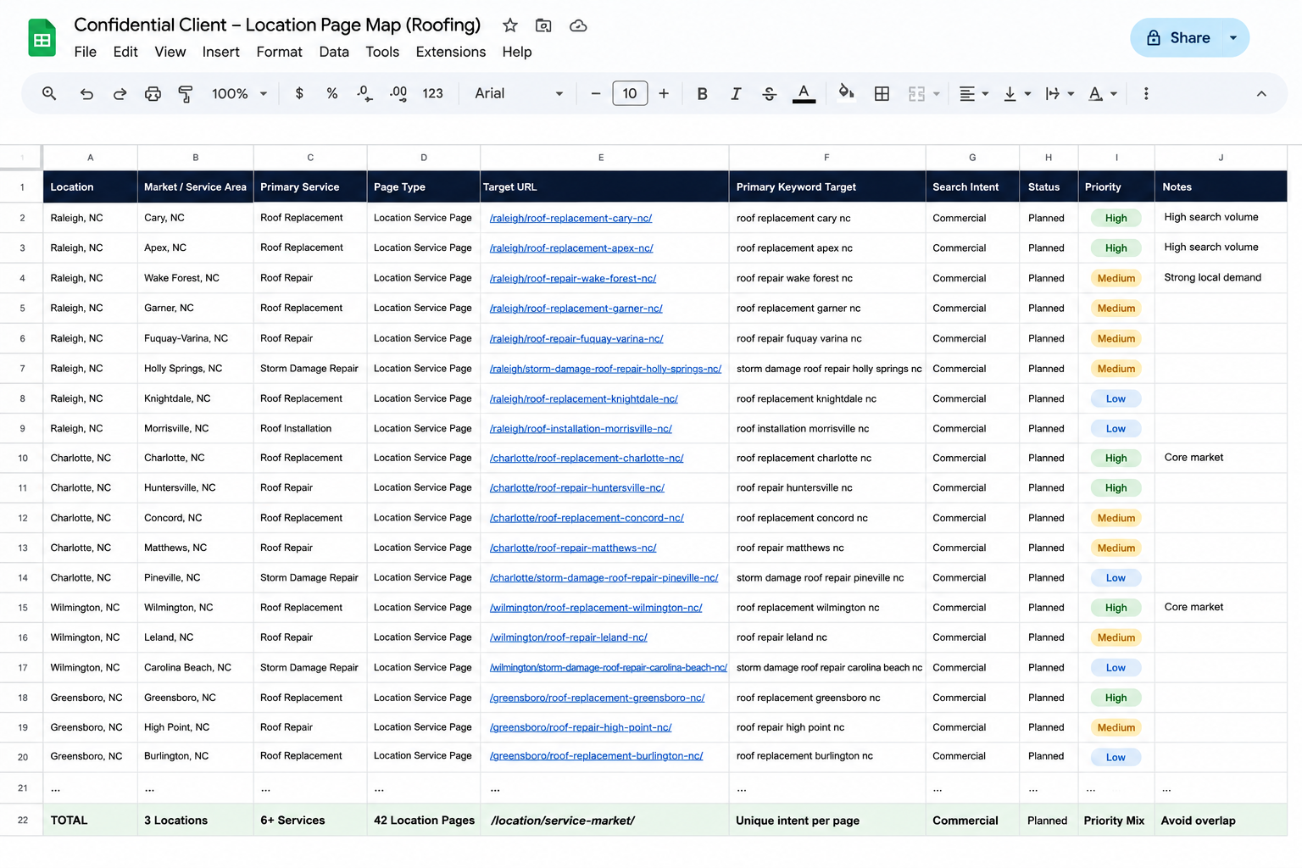
Task: Open text wrapping dropdown
Action: pos(1060,93)
